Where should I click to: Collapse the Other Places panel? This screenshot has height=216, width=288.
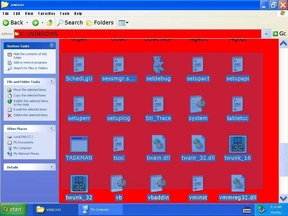point(52,128)
